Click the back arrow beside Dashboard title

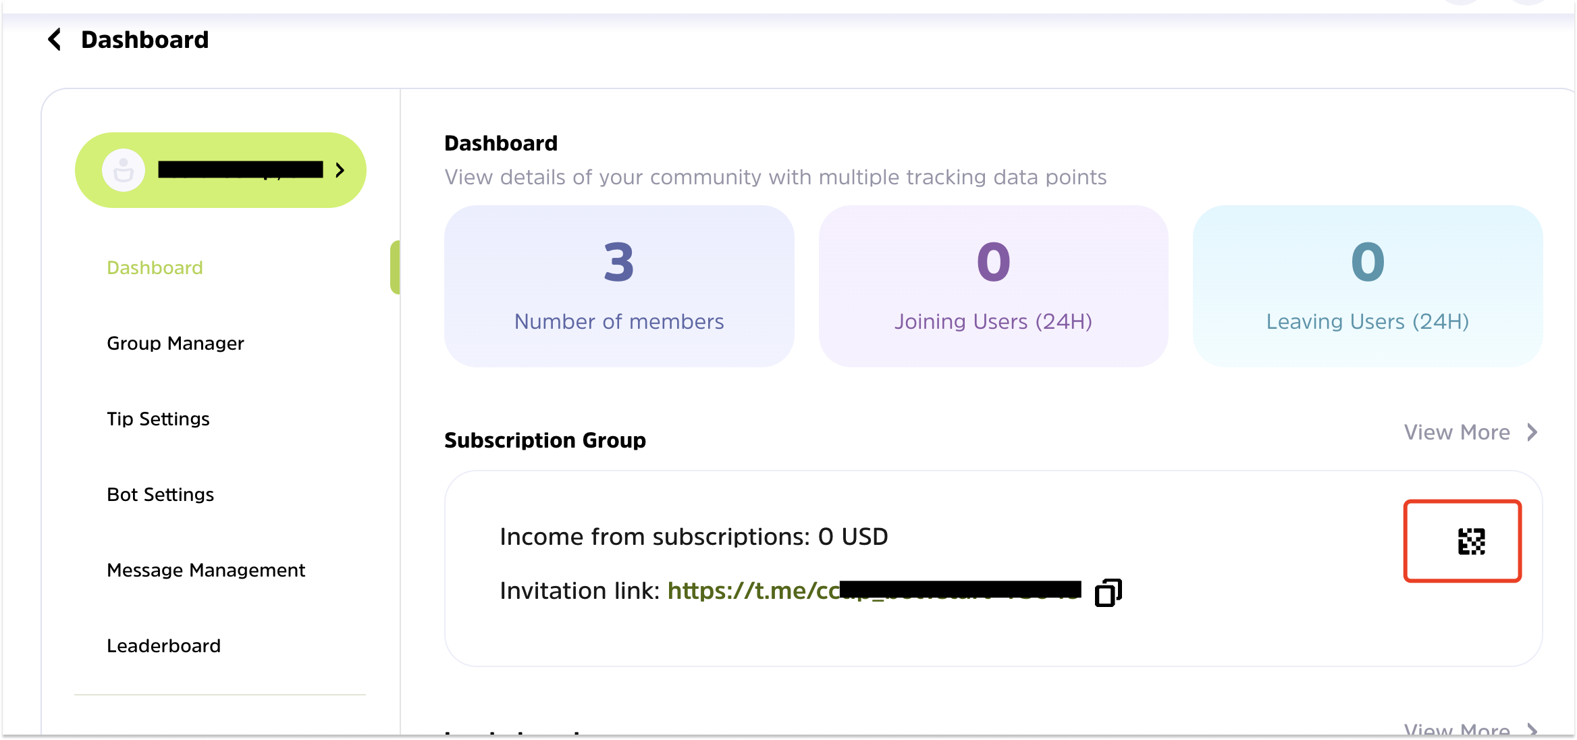click(x=55, y=40)
